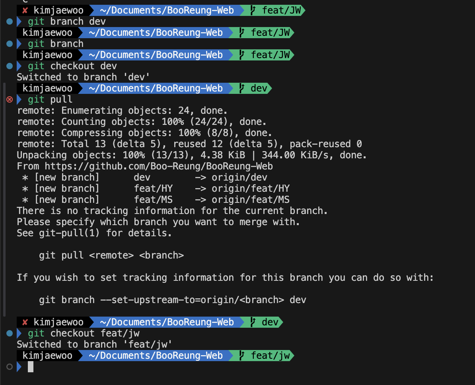The image size is (475, 385).
Task: Click blue command marker beside 'git checkout feat/jw'
Action: [10, 333]
